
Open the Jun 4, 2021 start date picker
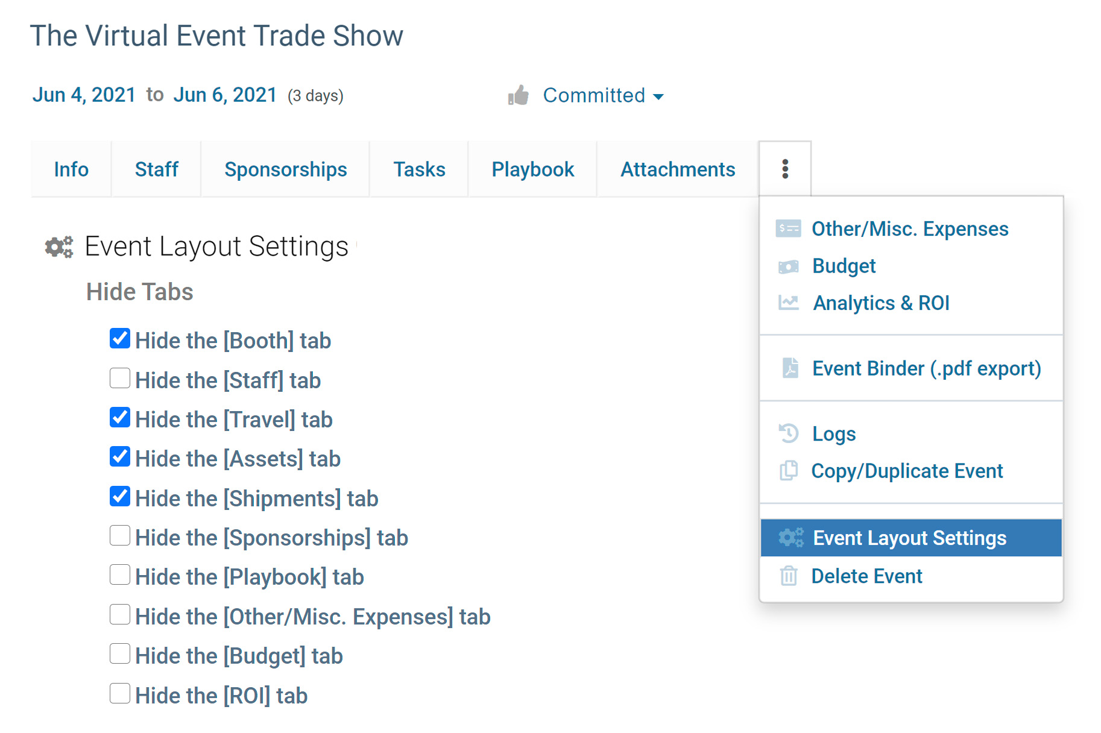[84, 95]
